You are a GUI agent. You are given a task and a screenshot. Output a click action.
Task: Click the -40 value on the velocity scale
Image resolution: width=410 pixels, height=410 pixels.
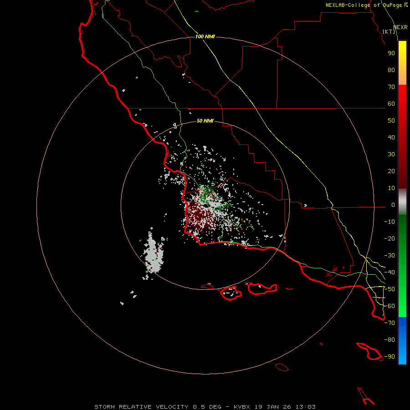pyautogui.click(x=389, y=272)
